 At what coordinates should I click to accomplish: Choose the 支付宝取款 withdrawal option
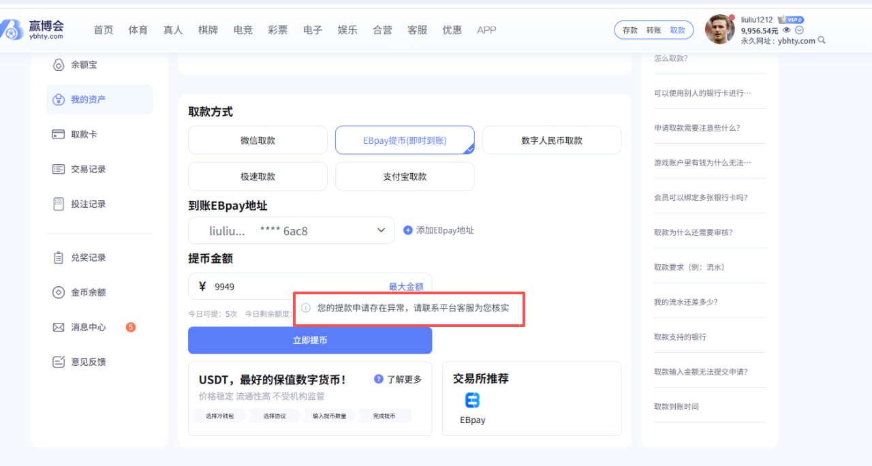point(405,176)
